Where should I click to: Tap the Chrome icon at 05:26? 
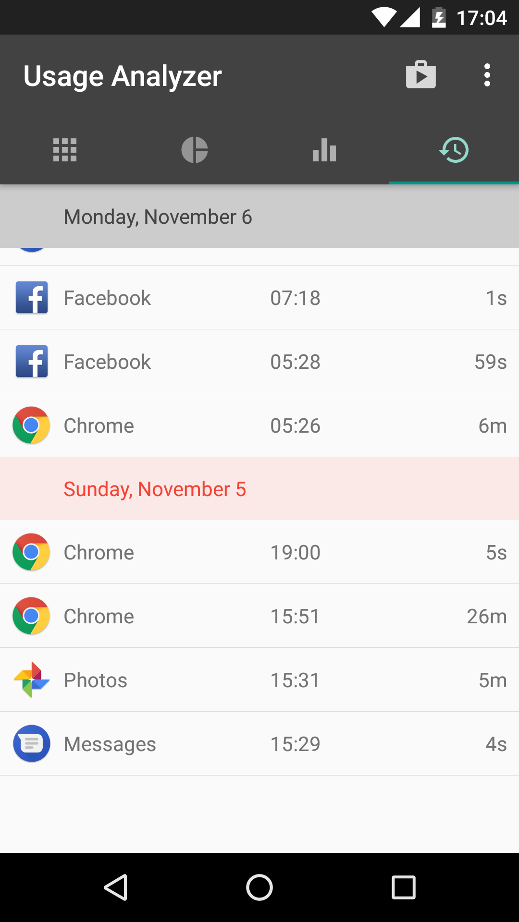point(31,425)
